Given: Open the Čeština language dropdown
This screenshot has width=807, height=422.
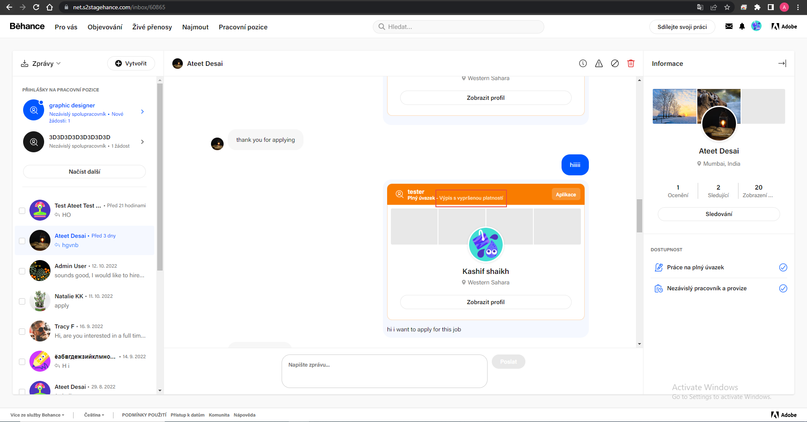Looking at the screenshot, I should (94, 415).
